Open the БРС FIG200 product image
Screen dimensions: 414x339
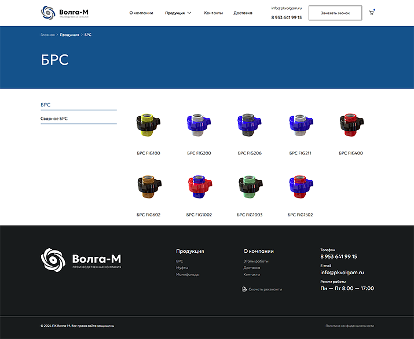[199, 126]
